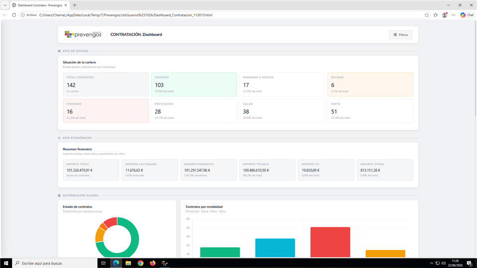This screenshot has height=268, width=477.
Task: Open File Explorer from the taskbar
Action: pos(128,263)
